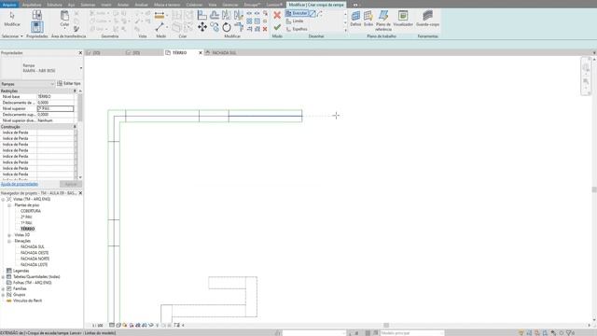
Task: Select FACHADA LESTE in project browser
Action: pyautogui.click(x=35, y=265)
